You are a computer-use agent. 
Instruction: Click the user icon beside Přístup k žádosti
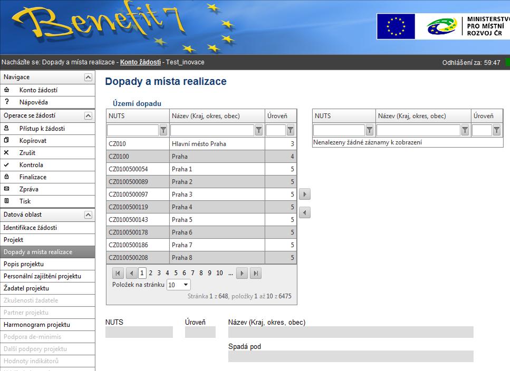(x=6, y=129)
